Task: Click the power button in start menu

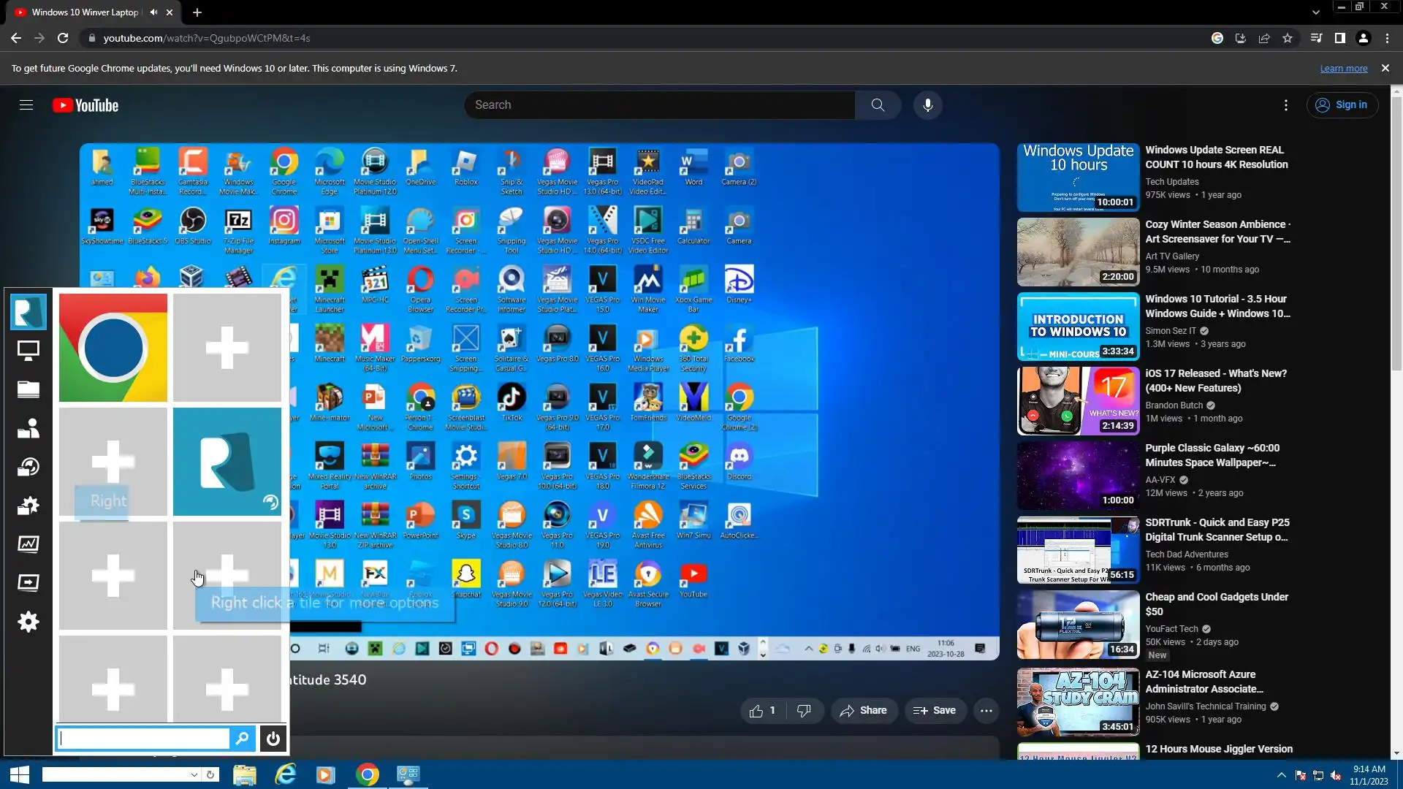Action: tap(273, 739)
